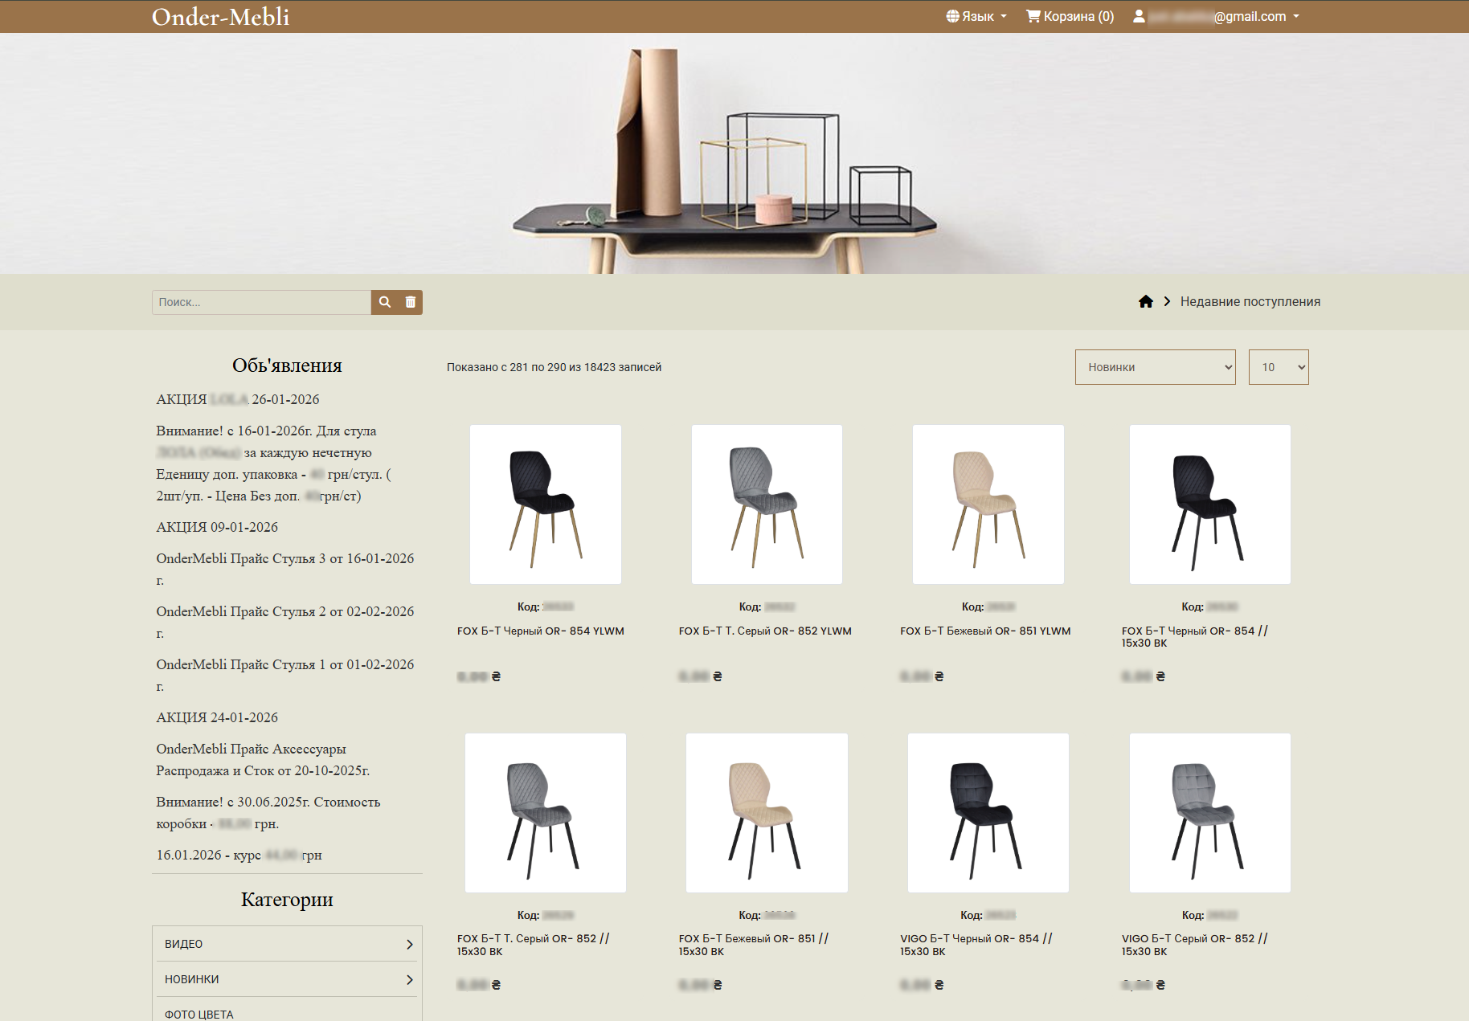The width and height of the screenshot is (1469, 1021).
Task: Open OnderMebli Прайс Стулья 3 announcement
Action: pos(285,559)
